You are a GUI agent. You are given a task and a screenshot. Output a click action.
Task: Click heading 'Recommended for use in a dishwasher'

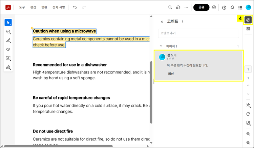[70, 65]
